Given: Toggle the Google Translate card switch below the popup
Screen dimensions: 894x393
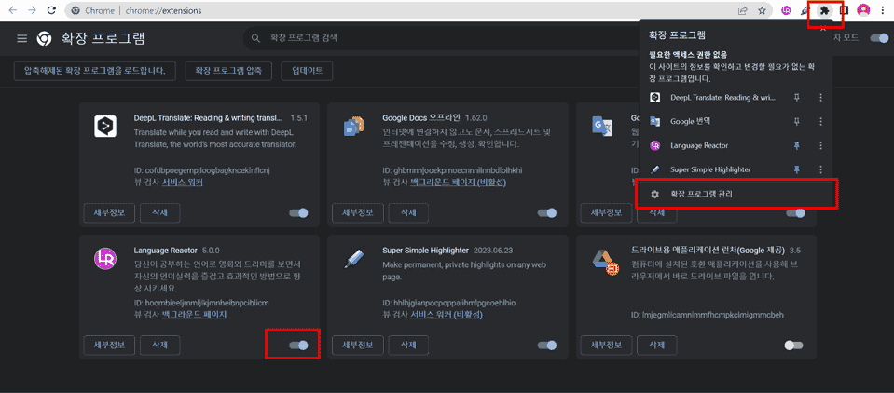Looking at the screenshot, I should click(x=796, y=213).
